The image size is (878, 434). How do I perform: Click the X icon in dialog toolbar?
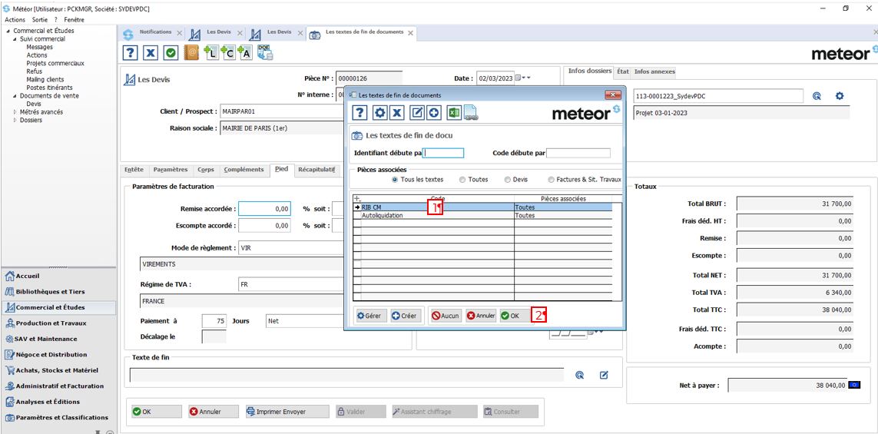pos(396,113)
